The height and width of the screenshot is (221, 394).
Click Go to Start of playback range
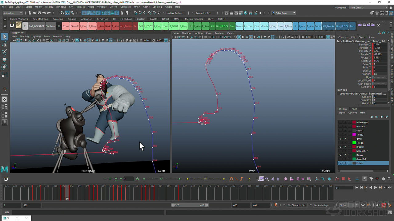pyautogui.click(x=356, y=188)
